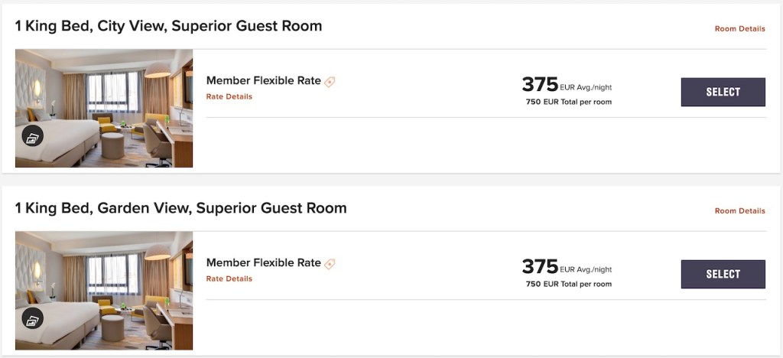Image resolution: width=783 pixels, height=358 pixels.
Task: Click member tag icon in Garden View rate
Action: pos(330,264)
